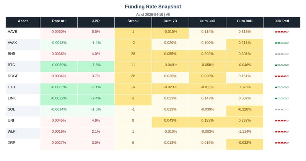Select the Cum 7D column header
This screenshot has height=161, width=306.
(x=170, y=21)
